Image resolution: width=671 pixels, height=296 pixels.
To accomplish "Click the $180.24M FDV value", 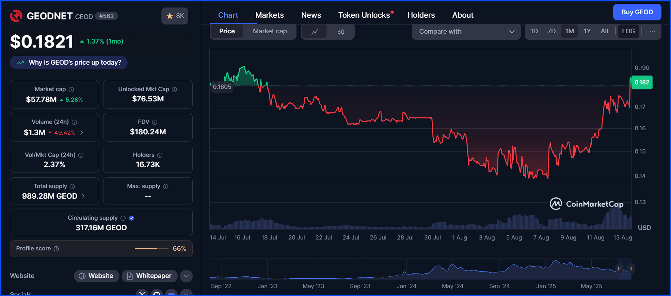I will (x=148, y=132).
